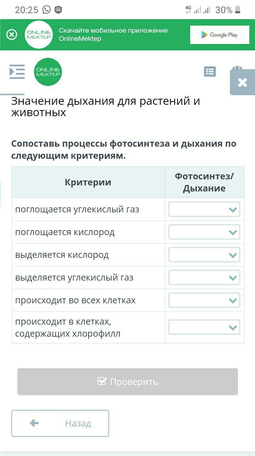This screenshot has width=255, height=456.
Task: Expand the dropdown for выделяется кислород
Action: pos(204,255)
